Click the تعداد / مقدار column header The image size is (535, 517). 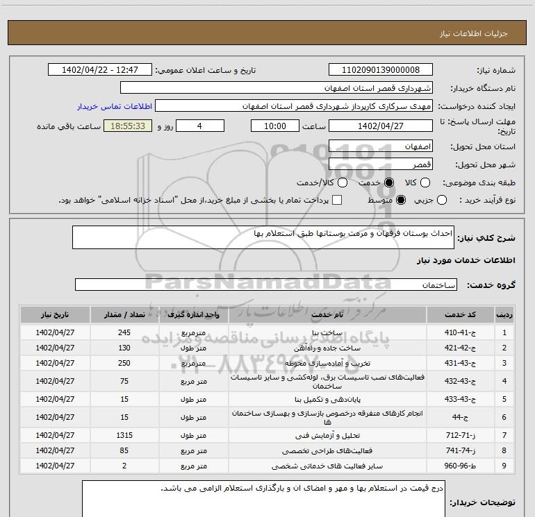pos(124,314)
